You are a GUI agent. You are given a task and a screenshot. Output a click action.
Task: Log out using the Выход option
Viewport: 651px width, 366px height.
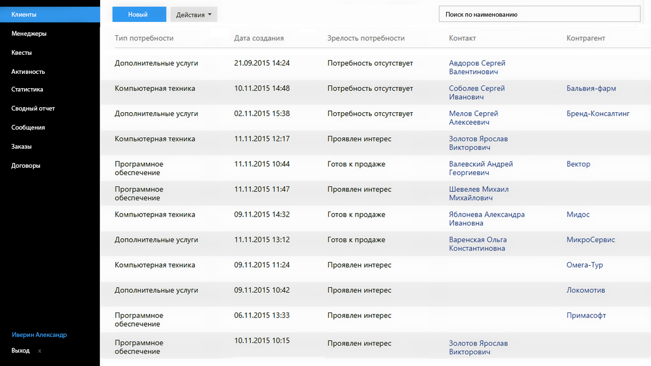coord(20,350)
